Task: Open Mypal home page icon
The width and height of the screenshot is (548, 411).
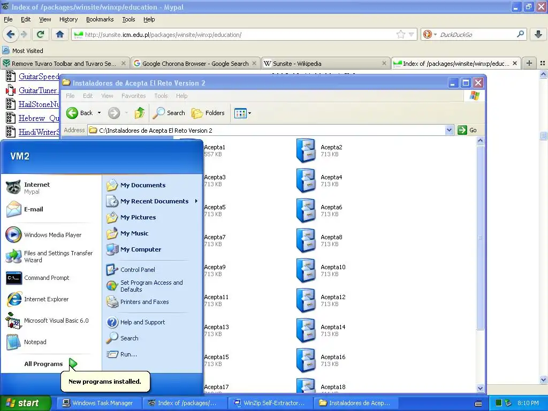Action: [60, 34]
